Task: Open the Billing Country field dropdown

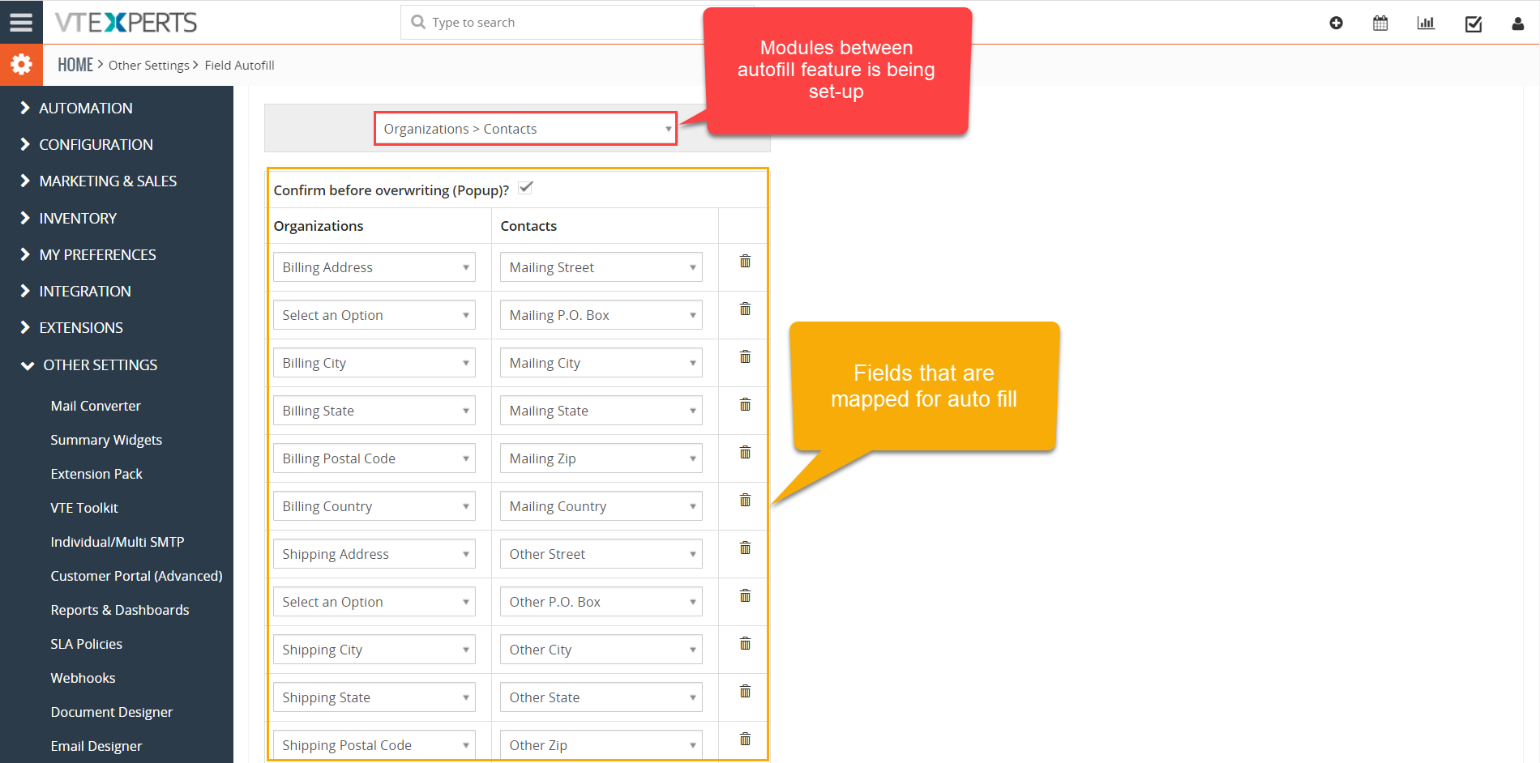Action: pyautogui.click(x=374, y=506)
